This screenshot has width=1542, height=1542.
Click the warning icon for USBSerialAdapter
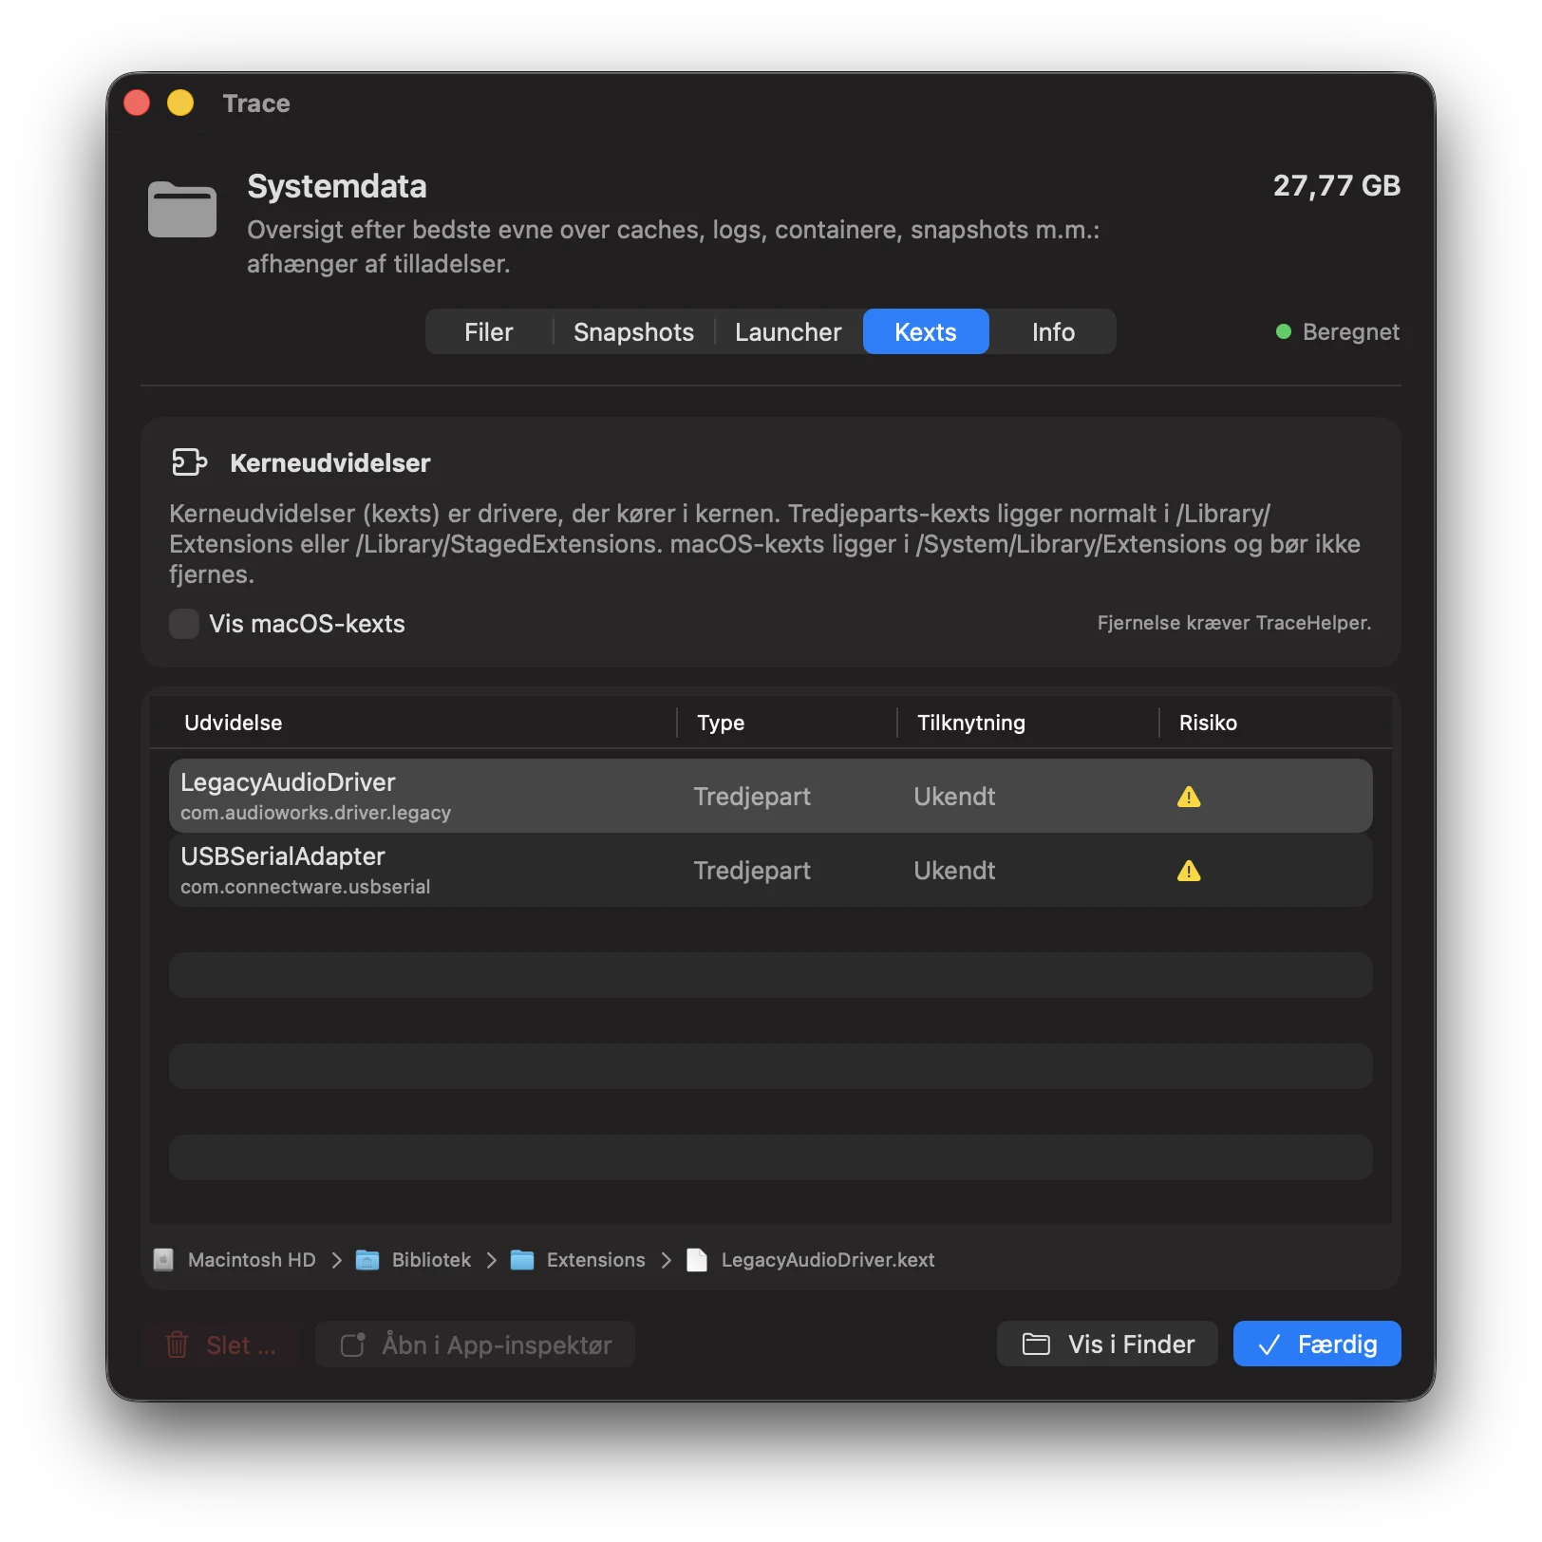1189,871
